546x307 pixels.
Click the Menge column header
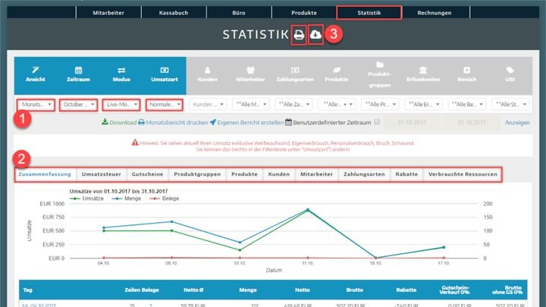(x=248, y=290)
